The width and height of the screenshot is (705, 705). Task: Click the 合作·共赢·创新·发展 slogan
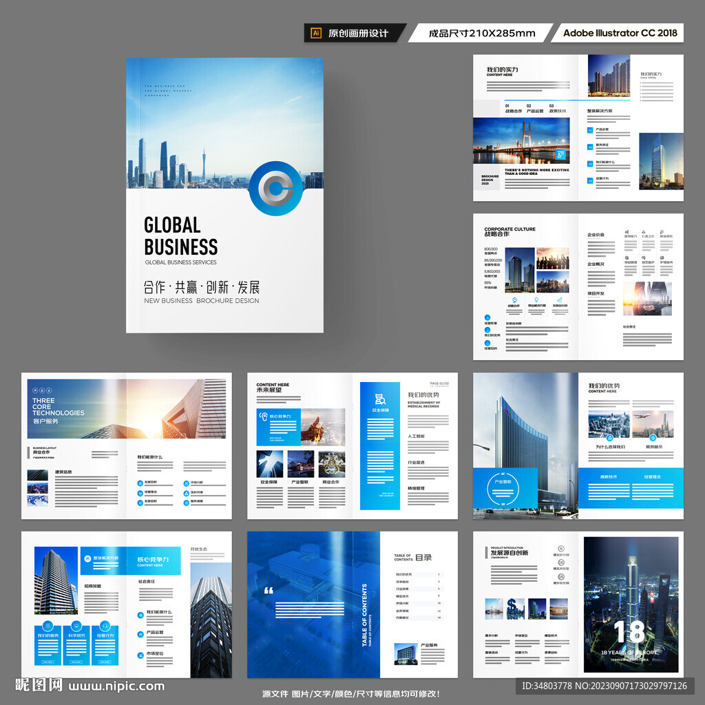202,287
